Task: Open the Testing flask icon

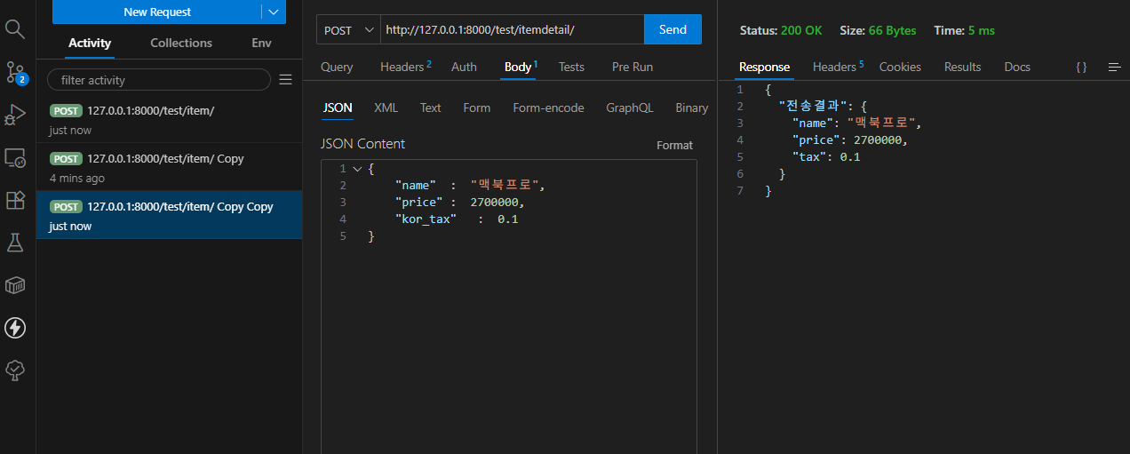Action: [x=15, y=243]
